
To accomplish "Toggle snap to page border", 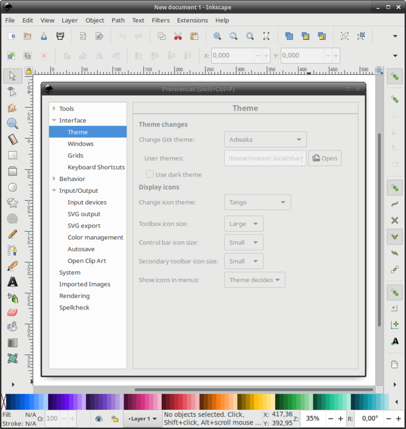I will click(x=395, y=365).
